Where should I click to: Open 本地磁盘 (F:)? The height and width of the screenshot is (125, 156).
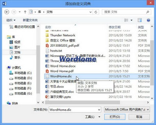tap(20, 88)
